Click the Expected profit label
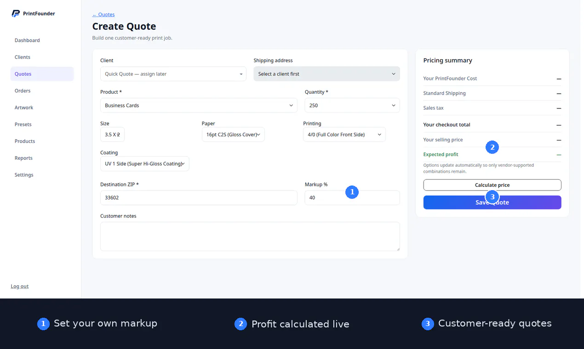The width and height of the screenshot is (584, 349). (x=441, y=155)
